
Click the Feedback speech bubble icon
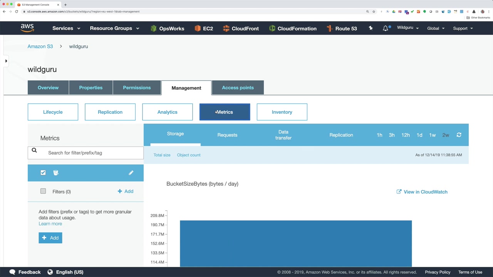tap(12, 272)
